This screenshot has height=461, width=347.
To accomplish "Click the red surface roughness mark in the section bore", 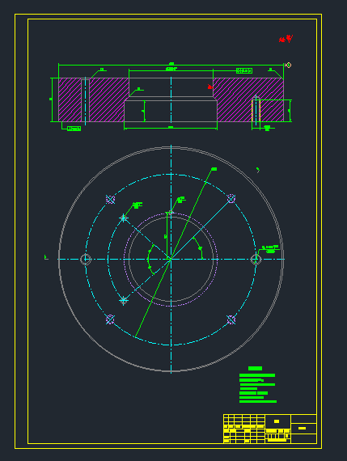I will pos(210,87).
